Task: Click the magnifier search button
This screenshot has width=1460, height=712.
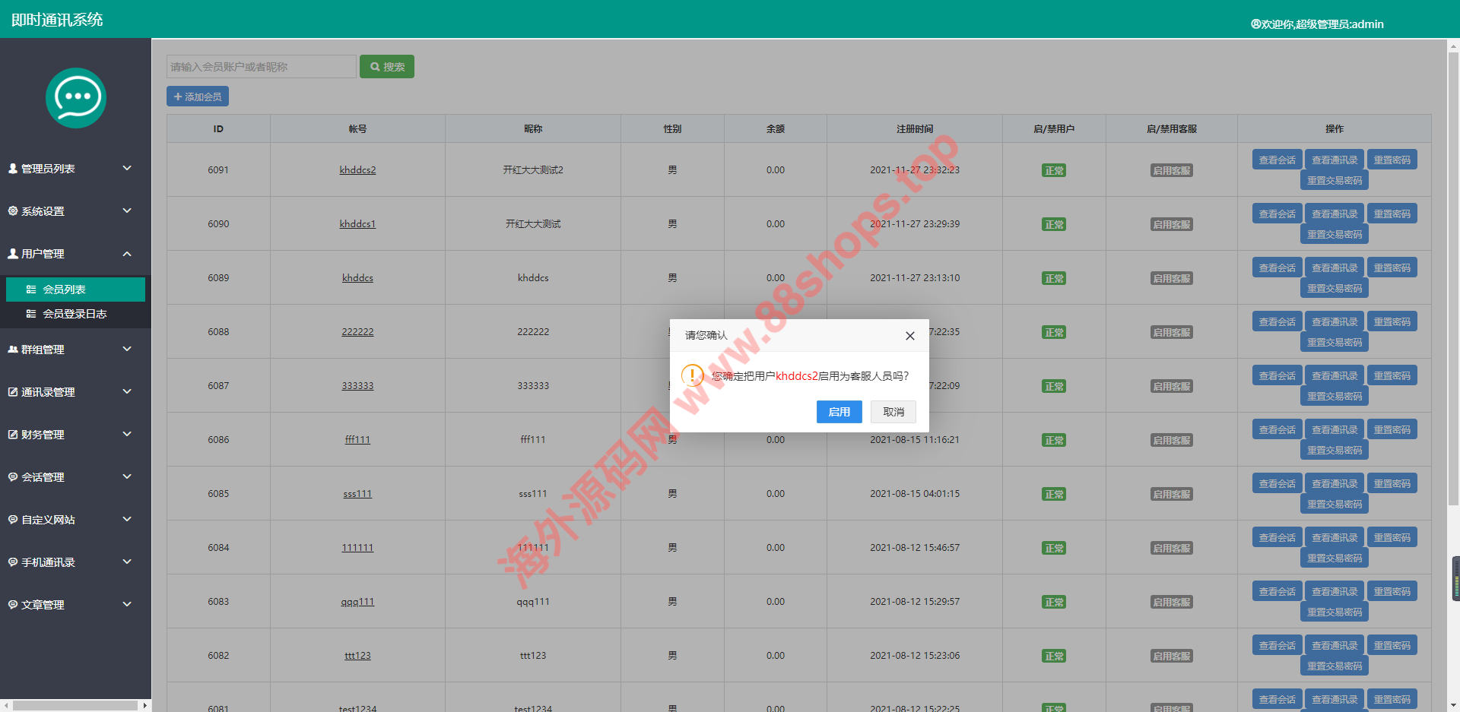Action: coord(386,67)
